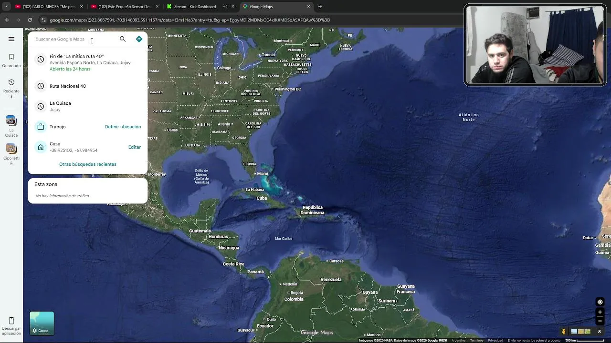Click the Golfo de México label
This screenshot has height=343, width=611.
tap(201, 176)
